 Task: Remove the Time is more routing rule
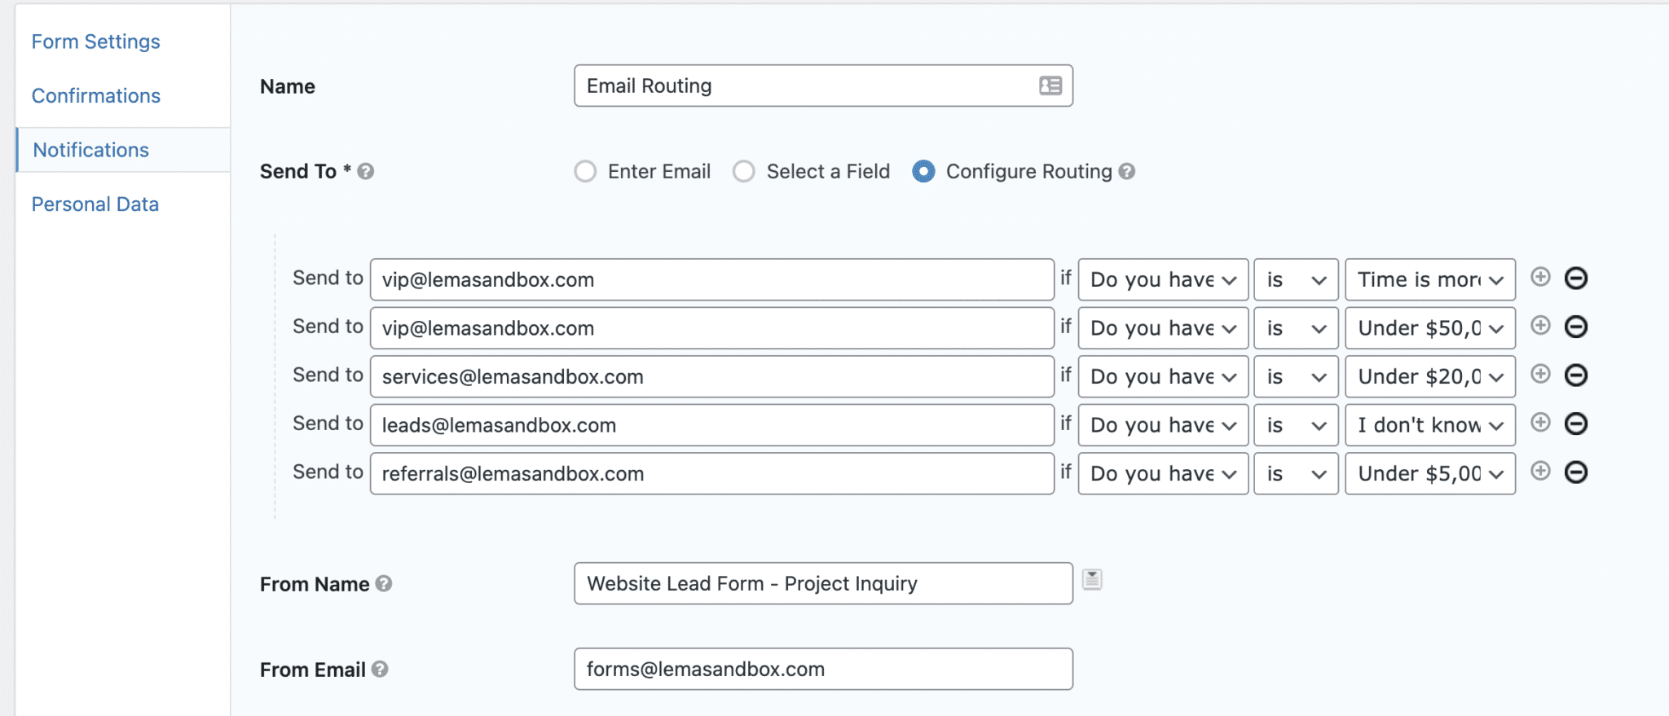pyautogui.click(x=1576, y=279)
